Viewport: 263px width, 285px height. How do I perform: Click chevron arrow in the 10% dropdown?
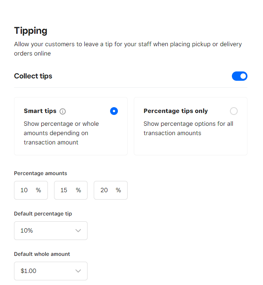coord(78,231)
